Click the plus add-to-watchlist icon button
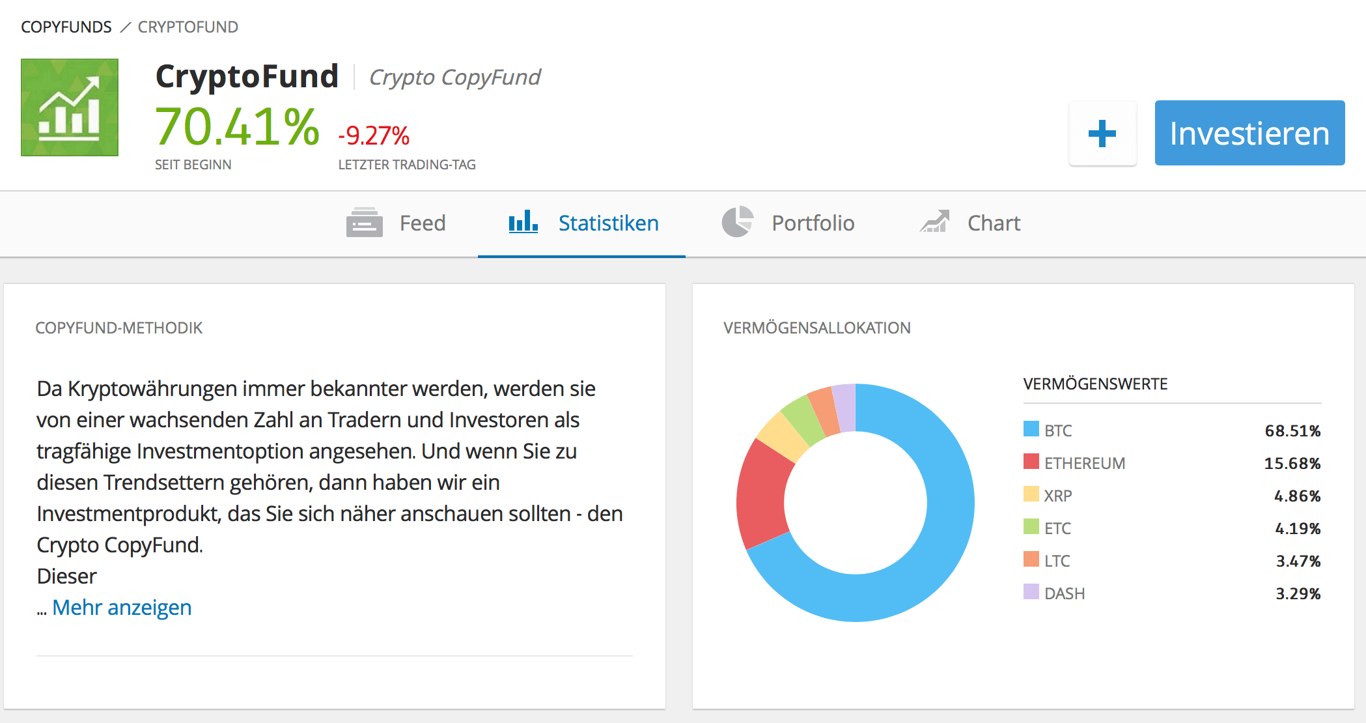This screenshot has height=723, width=1366. pyautogui.click(x=1102, y=134)
